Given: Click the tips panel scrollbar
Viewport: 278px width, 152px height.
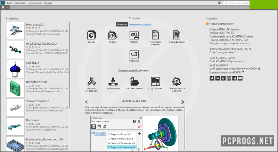Looking at the screenshot, I should tap(185, 128).
